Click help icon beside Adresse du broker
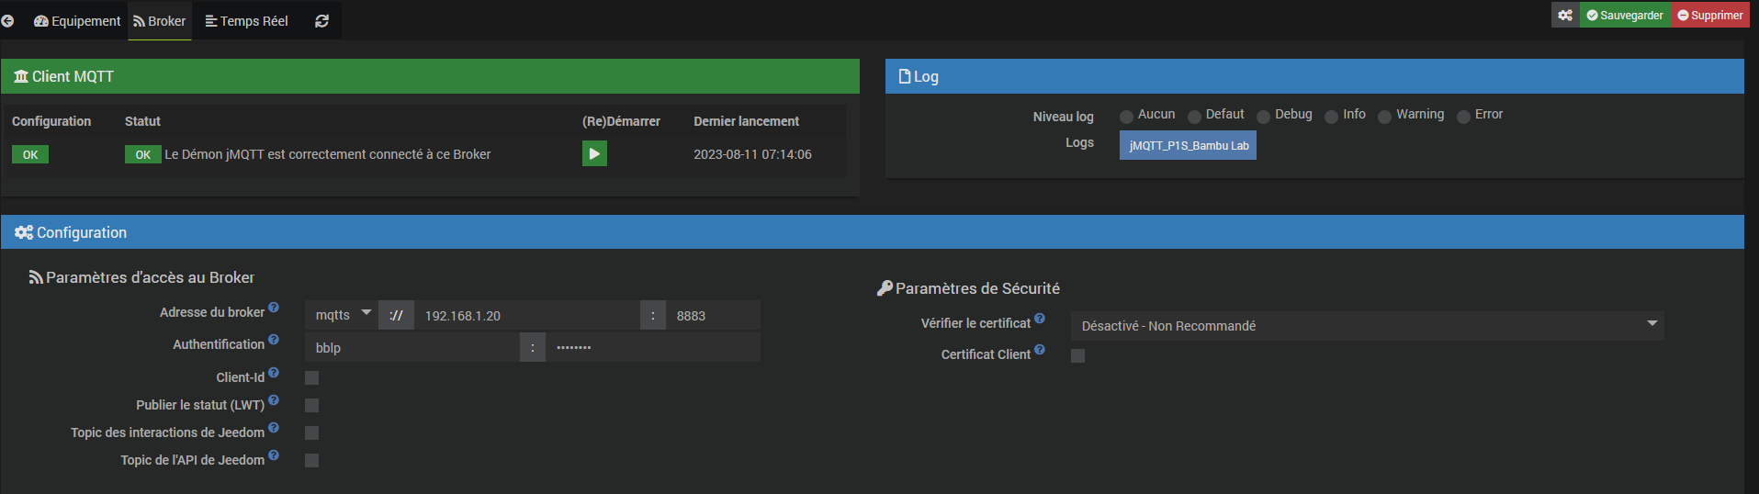Viewport: 1759px width, 494px height. click(x=274, y=308)
